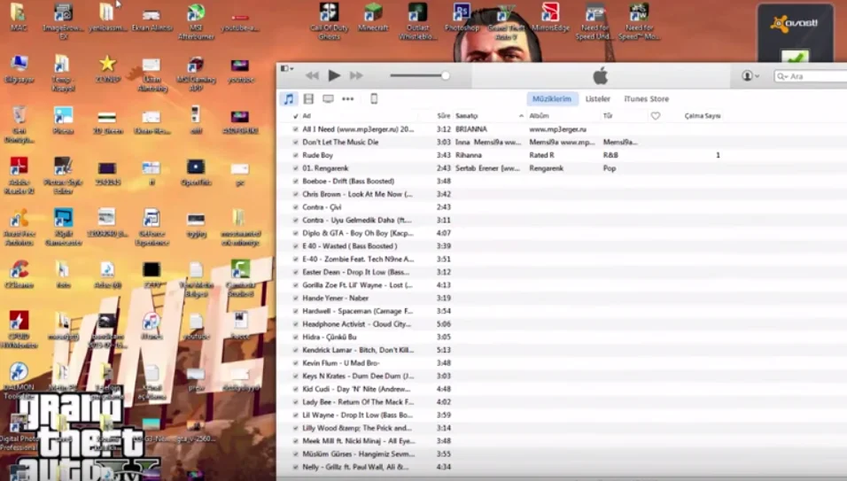The height and width of the screenshot is (481, 847).
Task: Open the Call Of Duty Ghosts shortcut
Action: [329, 21]
